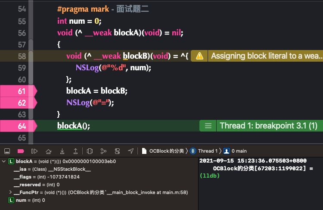Click line number 54 in gutter
This screenshot has width=323, height=210.
coord(22,9)
